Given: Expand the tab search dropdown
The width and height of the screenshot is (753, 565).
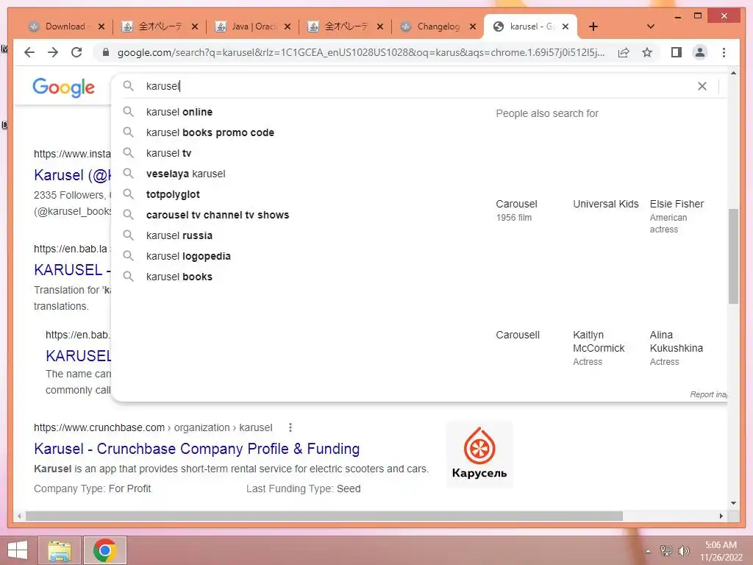Looking at the screenshot, I should [x=651, y=26].
